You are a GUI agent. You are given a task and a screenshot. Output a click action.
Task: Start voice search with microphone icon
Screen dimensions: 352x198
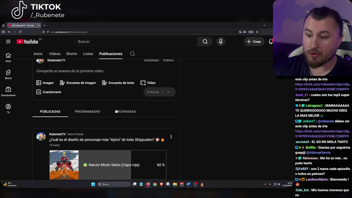(221, 42)
